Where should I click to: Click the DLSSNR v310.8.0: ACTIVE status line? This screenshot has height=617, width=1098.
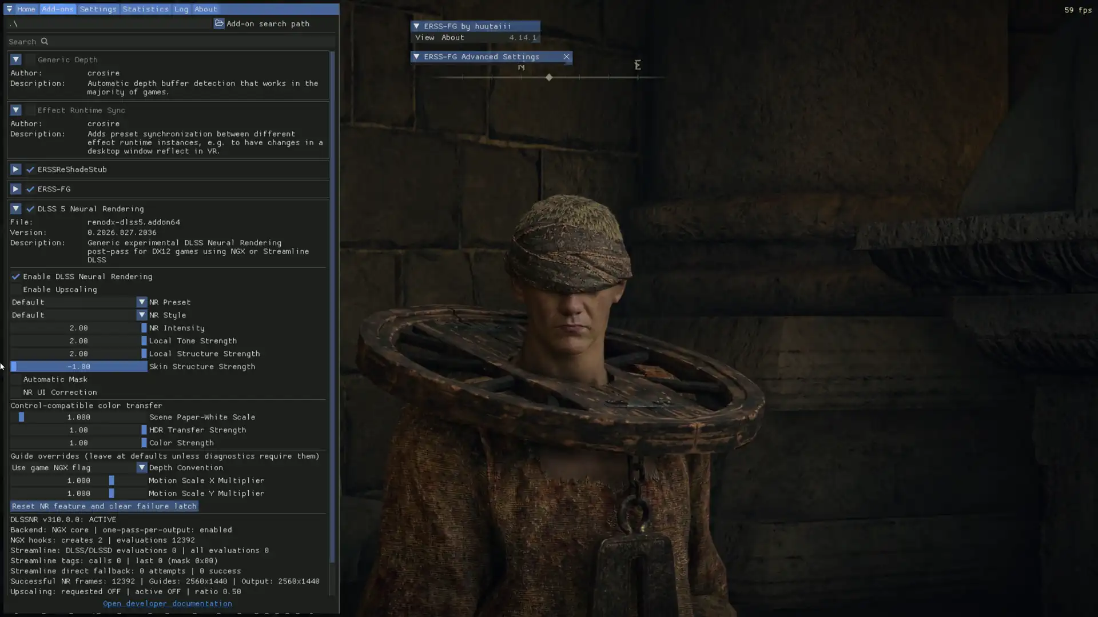pyautogui.click(x=63, y=520)
